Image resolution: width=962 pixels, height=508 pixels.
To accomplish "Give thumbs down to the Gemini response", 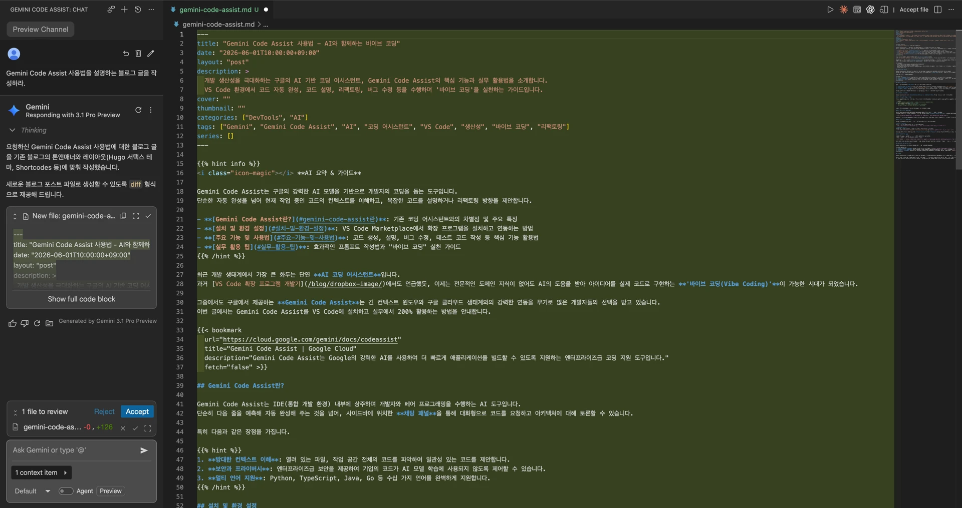I will click(x=25, y=323).
